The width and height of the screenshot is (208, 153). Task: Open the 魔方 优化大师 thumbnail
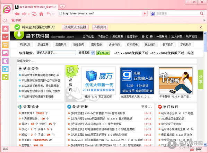[x=98, y=81]
